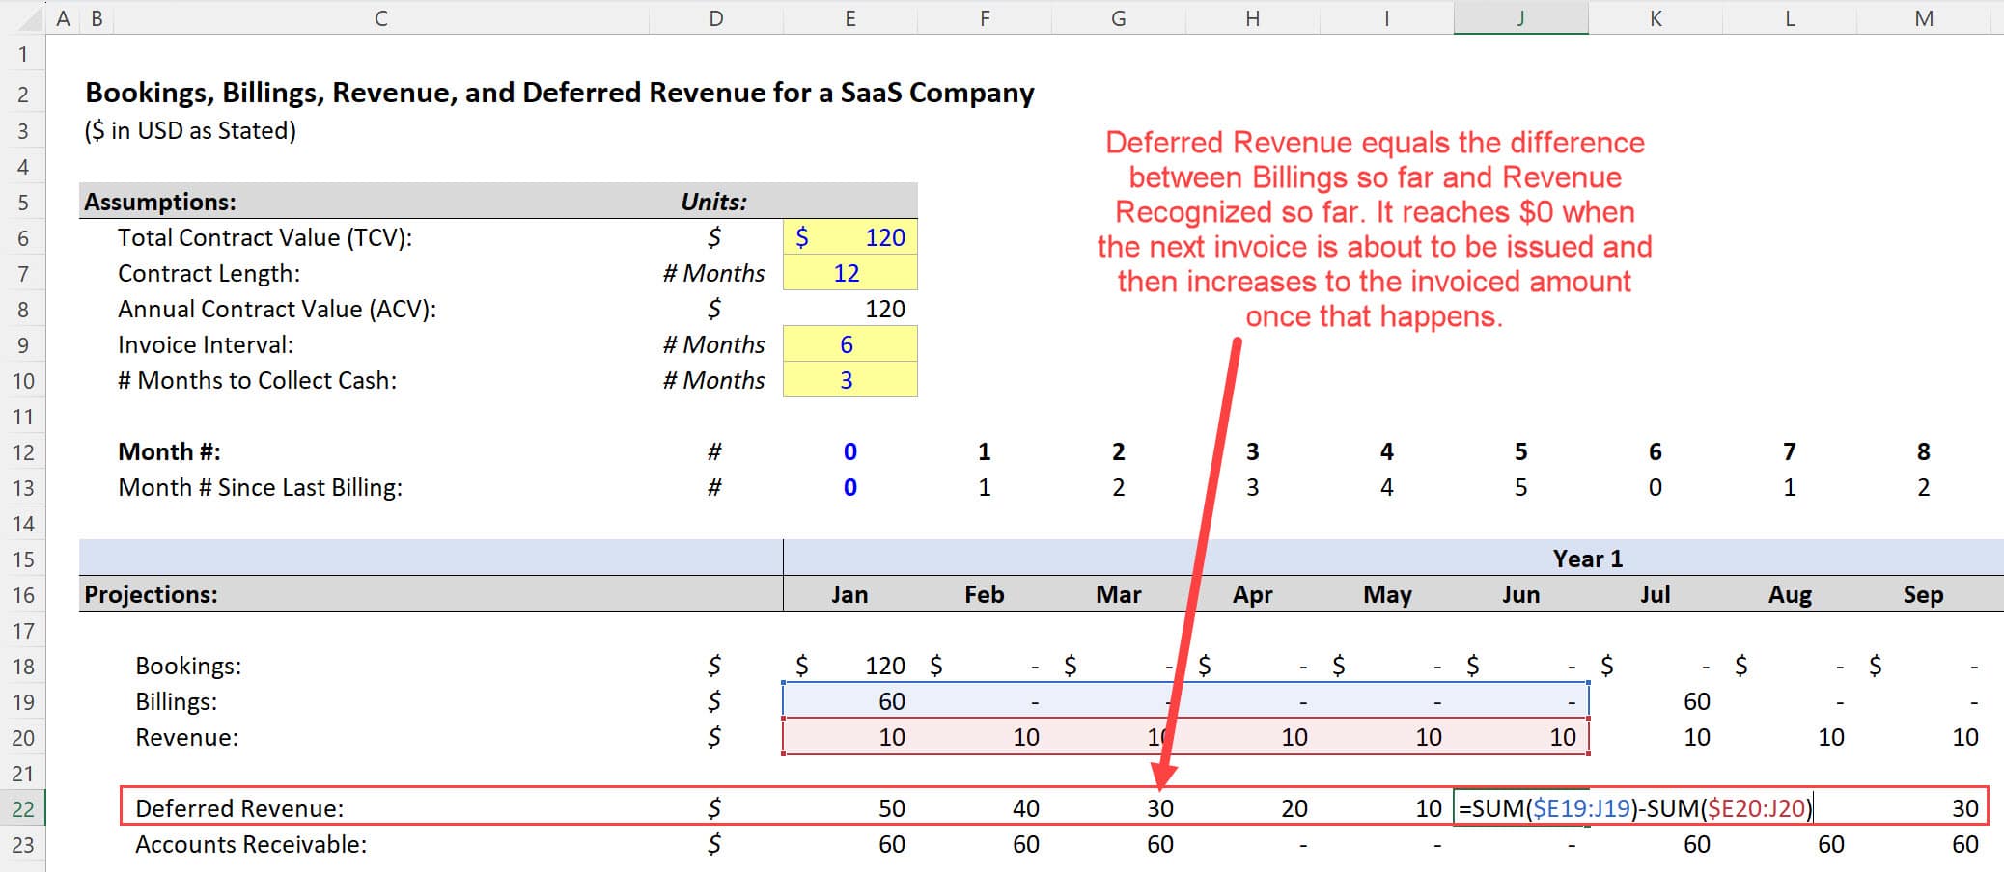
Task: Click the yellow Total Contract Value input cell
Action: (x=849, y=237)
